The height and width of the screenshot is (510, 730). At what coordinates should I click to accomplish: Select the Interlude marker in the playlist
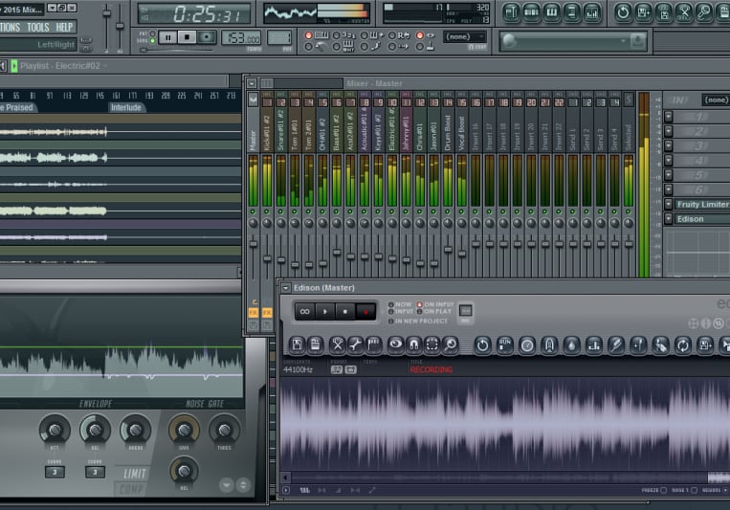[125, 107]
